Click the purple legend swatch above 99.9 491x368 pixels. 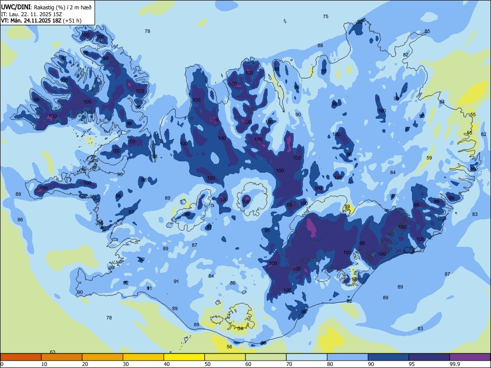click(470, 357)
